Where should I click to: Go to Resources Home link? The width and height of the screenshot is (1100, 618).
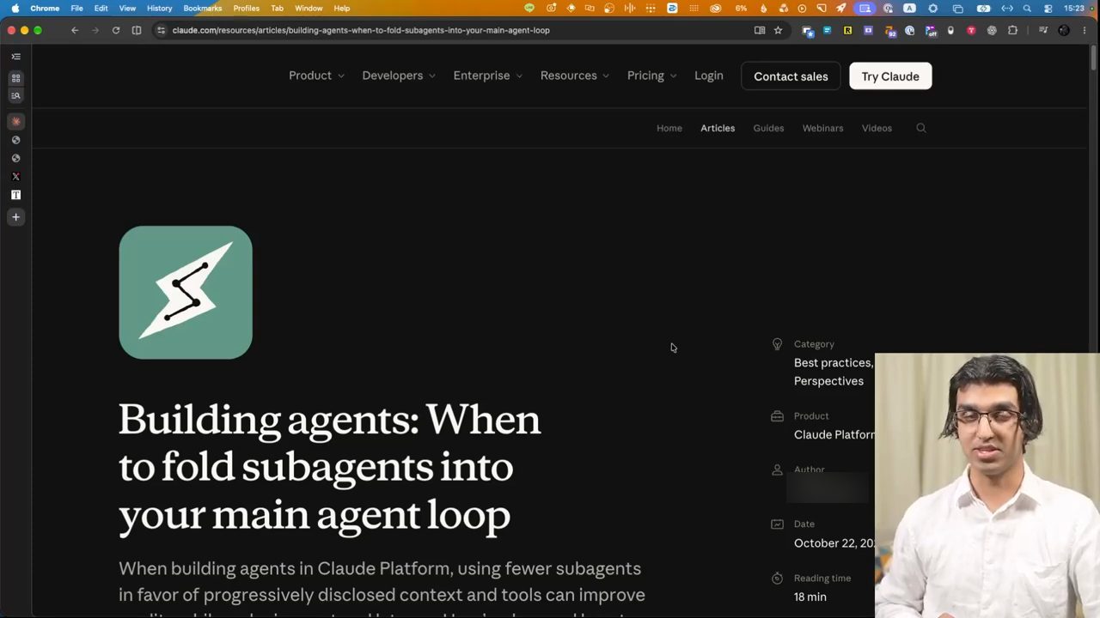coord(669,128)
